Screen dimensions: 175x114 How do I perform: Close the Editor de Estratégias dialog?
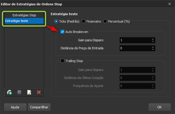click(x=170, y=4)
